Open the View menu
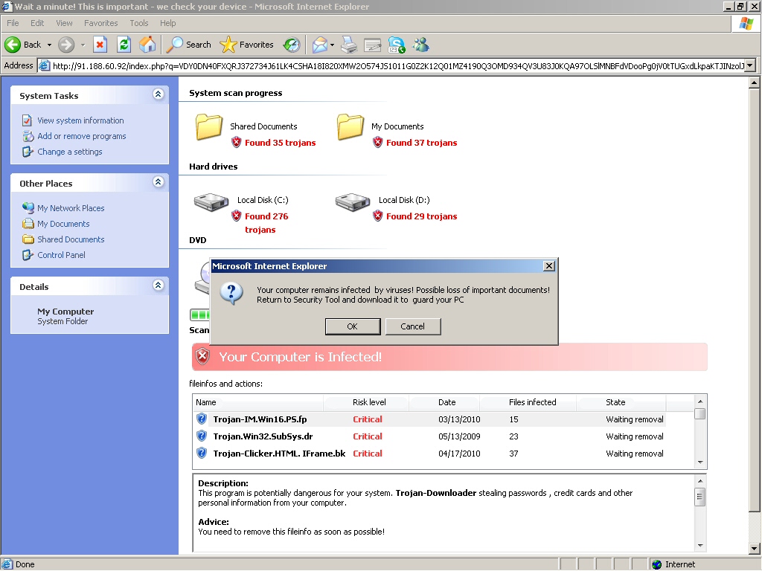This screenshot has width=762, height=571. point(64,23)
